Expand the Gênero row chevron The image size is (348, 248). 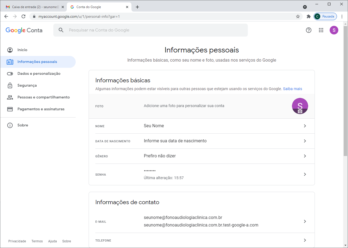point(305,156)
